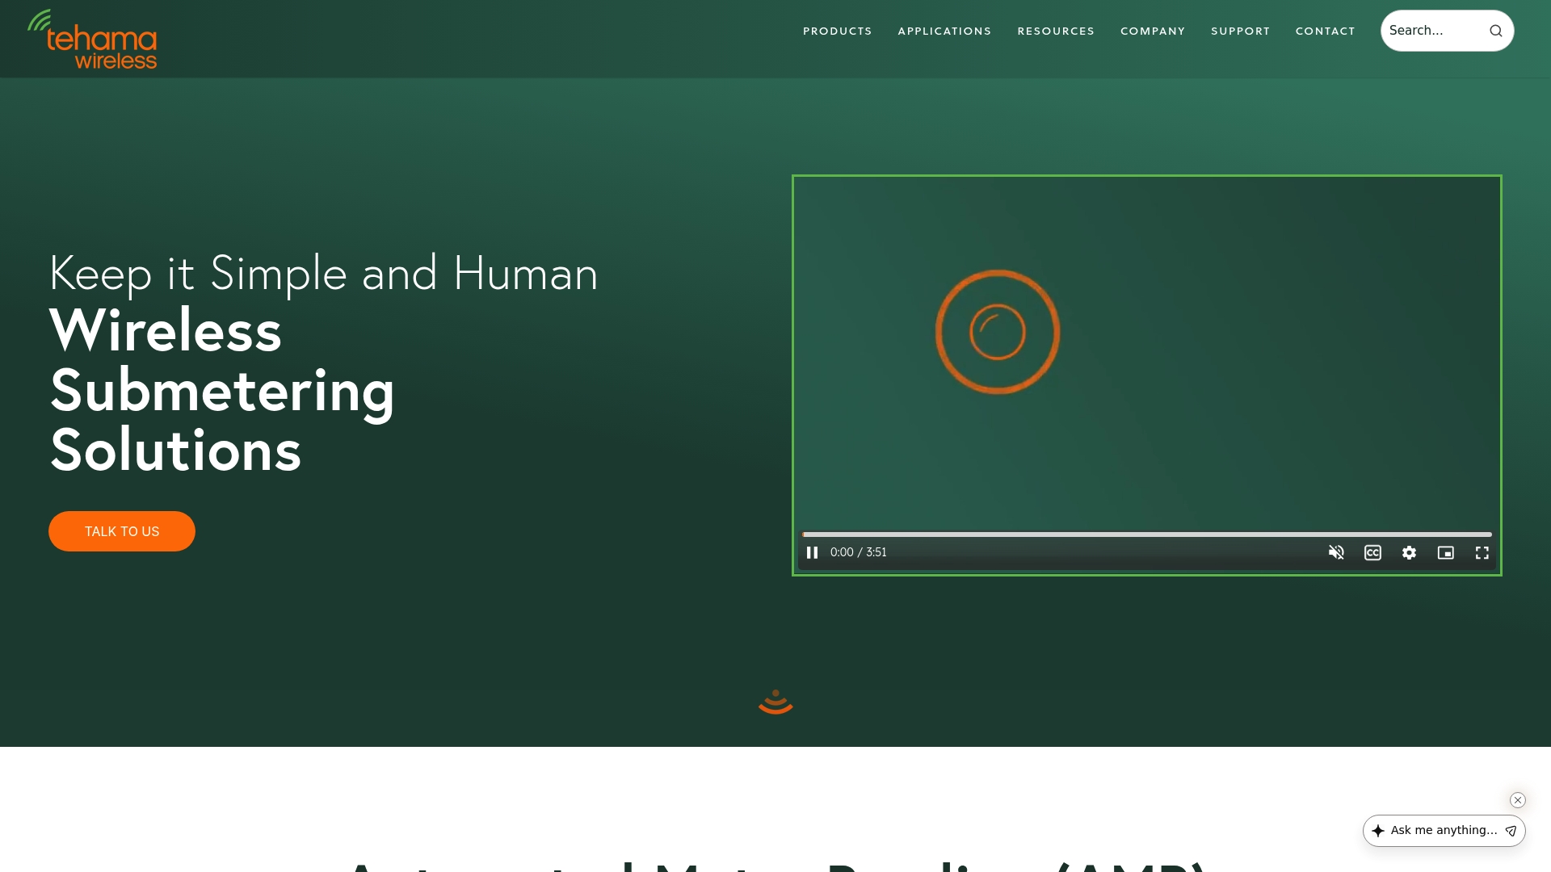Click the TALK TO US button
Viewport: 1551px width, 872px height.
121,531
